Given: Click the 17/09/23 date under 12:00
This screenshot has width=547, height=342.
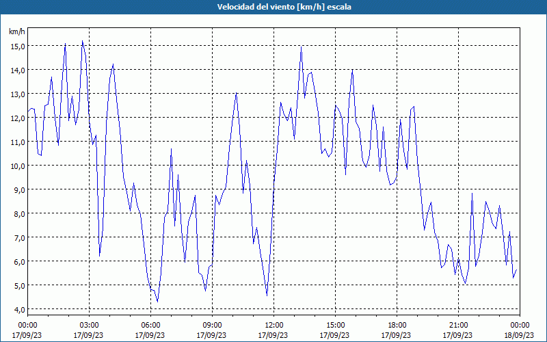Looking at the screenshot, I should click(x=273, y=335).
